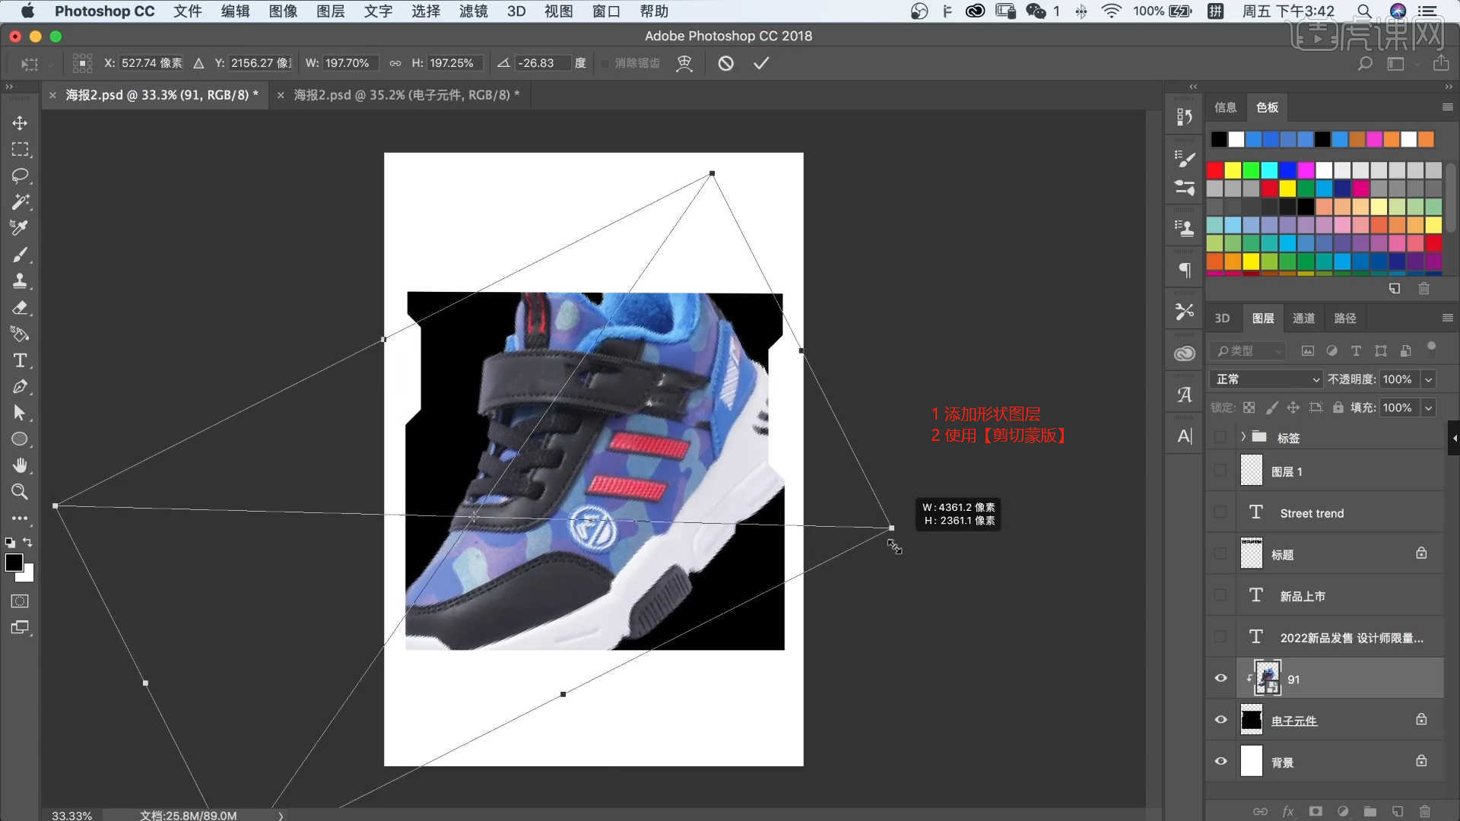Select the Ellipse shape tool
The image size is (1460, 821).
tap(20, 439)
